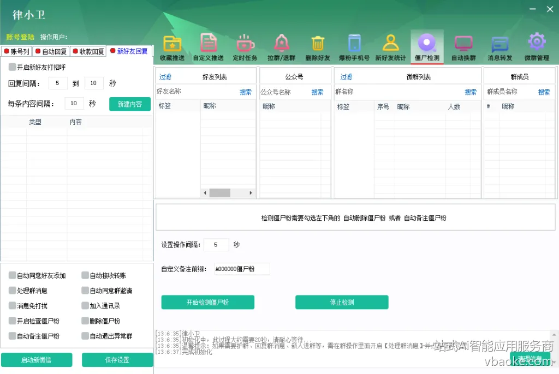
Task: Open the 定时任务 coffee cup icon
Action: (245, 43)
